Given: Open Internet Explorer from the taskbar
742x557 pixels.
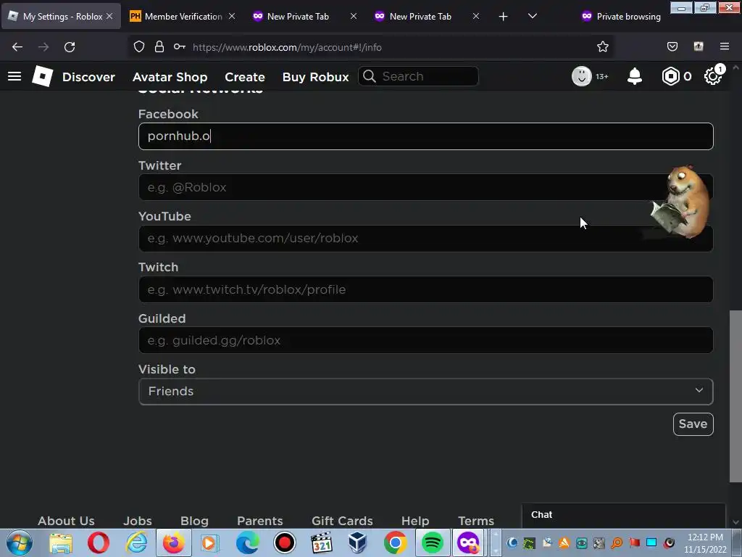Looking at the screenshot, I should coord(136,542).
